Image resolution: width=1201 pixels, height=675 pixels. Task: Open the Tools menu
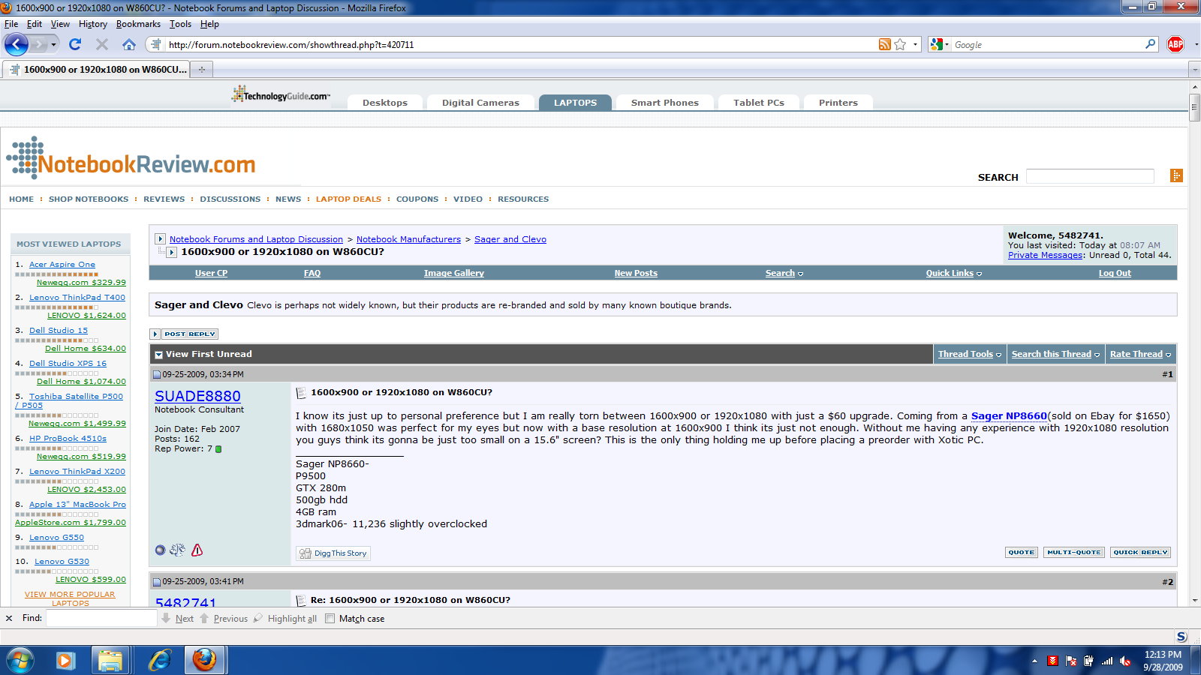pyautogui.click(x=180, y=24)
